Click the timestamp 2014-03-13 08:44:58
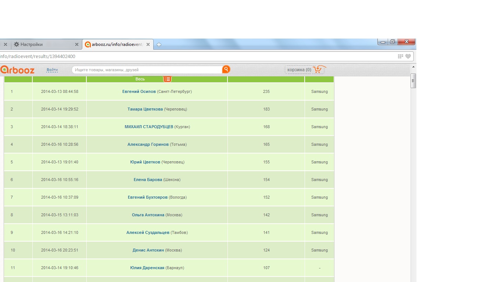The image size is (502, 282). [60, 91]
